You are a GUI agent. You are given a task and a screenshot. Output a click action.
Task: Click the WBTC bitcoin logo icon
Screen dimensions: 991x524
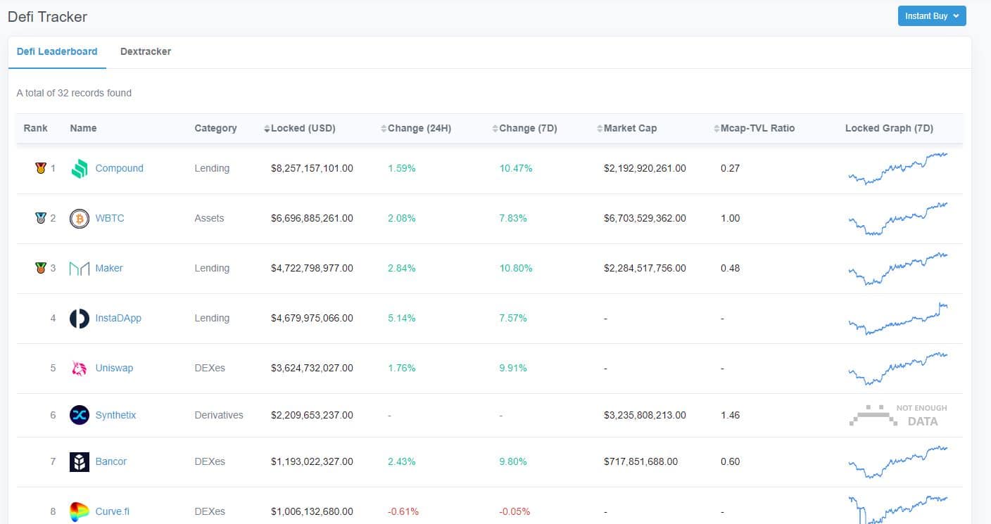coord(80,219)
